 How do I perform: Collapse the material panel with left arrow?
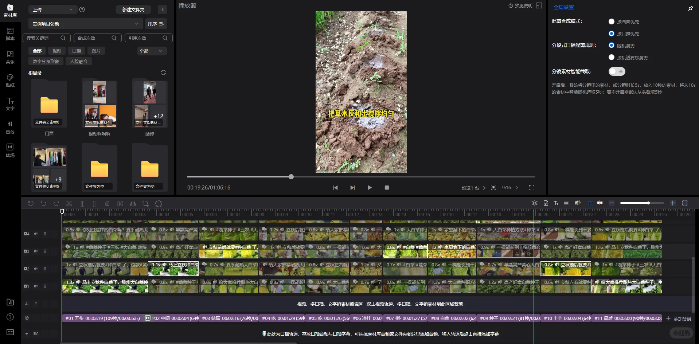pyautogui.click(x=163, y=9)
